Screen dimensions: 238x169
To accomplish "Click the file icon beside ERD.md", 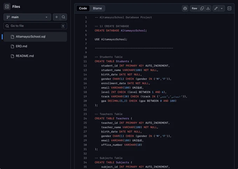I will 13,46.
